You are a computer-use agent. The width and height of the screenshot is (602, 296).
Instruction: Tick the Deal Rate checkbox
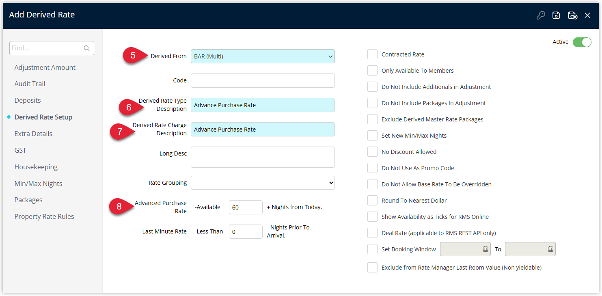click(x=372, y=233)
